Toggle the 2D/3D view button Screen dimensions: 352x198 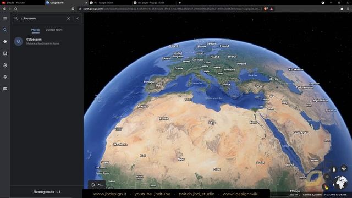point(327,177)
